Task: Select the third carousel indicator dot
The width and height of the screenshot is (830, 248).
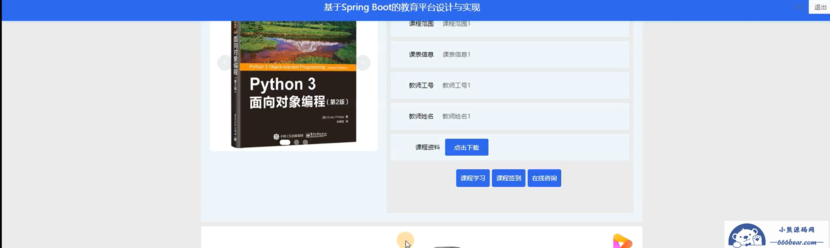Action: (x=305, y=142)
